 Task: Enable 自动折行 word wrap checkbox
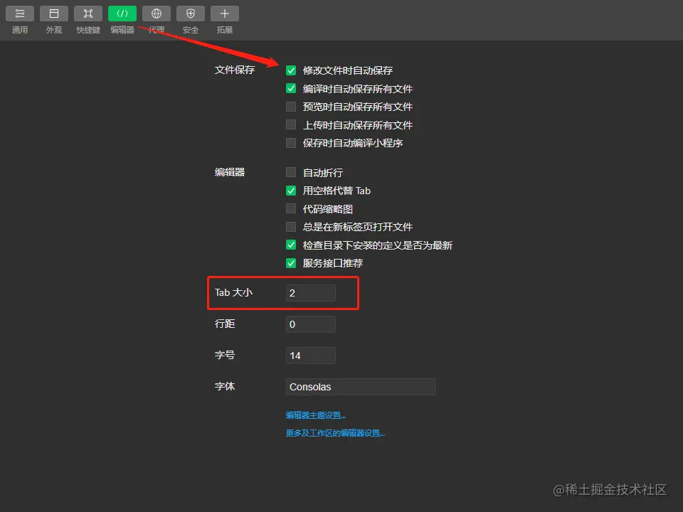[x=291, y=172]
